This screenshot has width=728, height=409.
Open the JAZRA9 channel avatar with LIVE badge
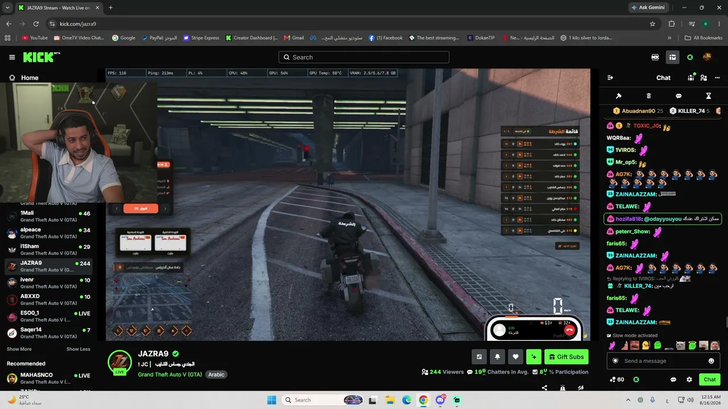pos(119,362)
